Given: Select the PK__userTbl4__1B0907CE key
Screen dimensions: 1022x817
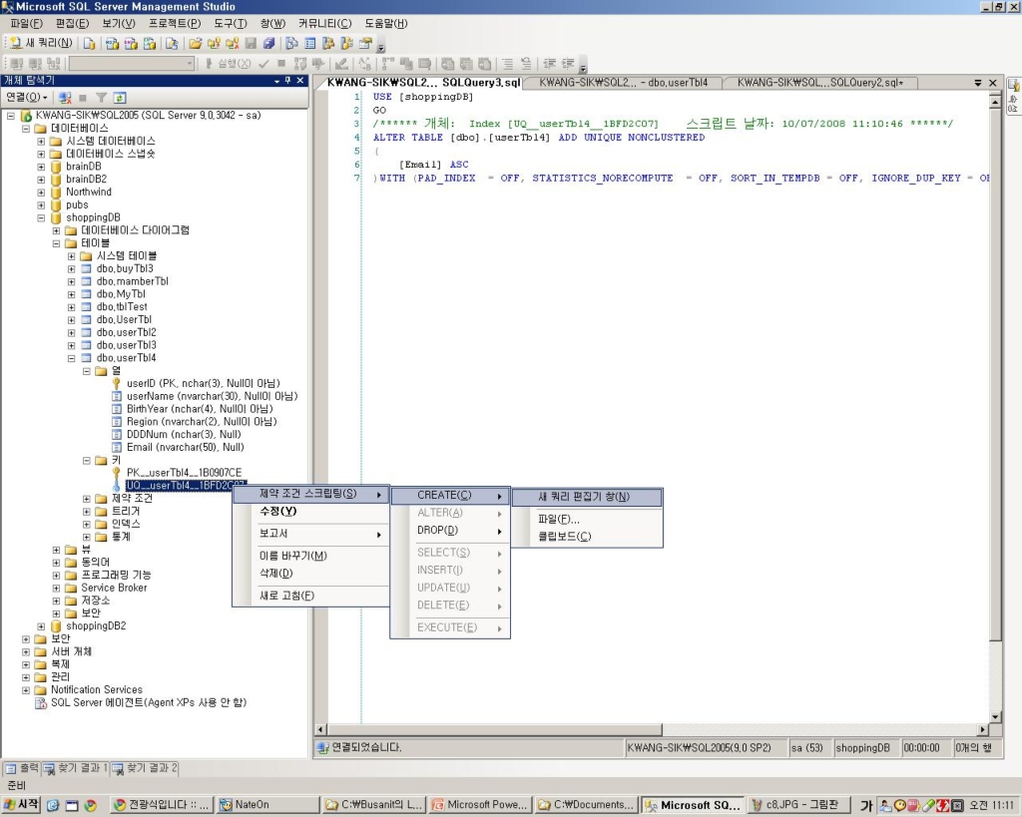Looking at the screenshot, I should 184,473.
